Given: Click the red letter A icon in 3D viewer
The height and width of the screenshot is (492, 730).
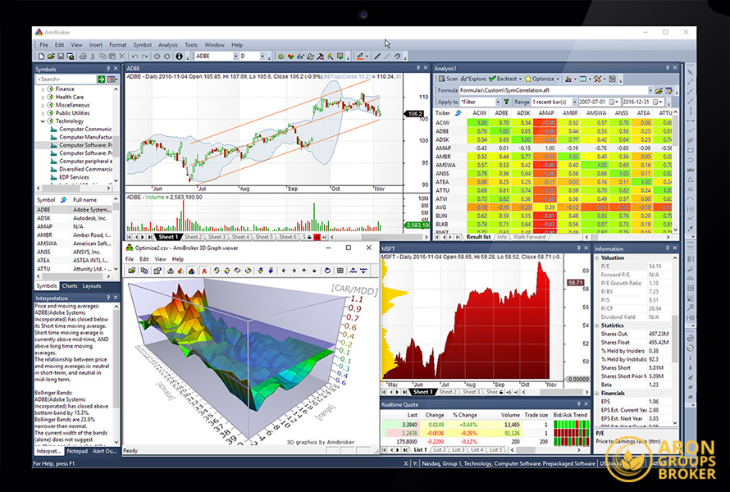Looking at the screenshot, I should coord(203,270).
